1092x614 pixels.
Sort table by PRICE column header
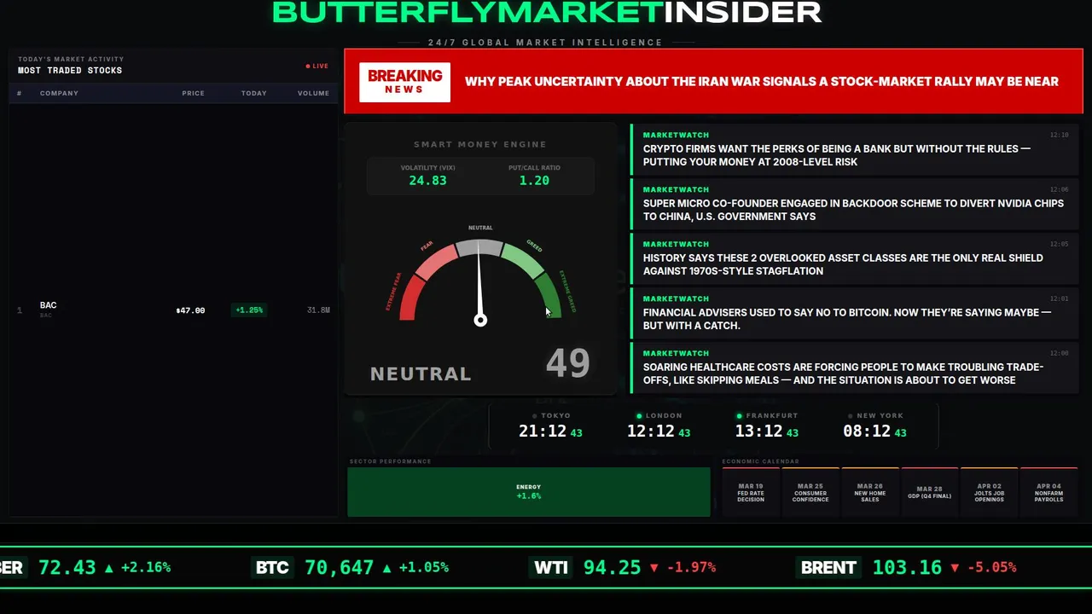coord(193,93)
